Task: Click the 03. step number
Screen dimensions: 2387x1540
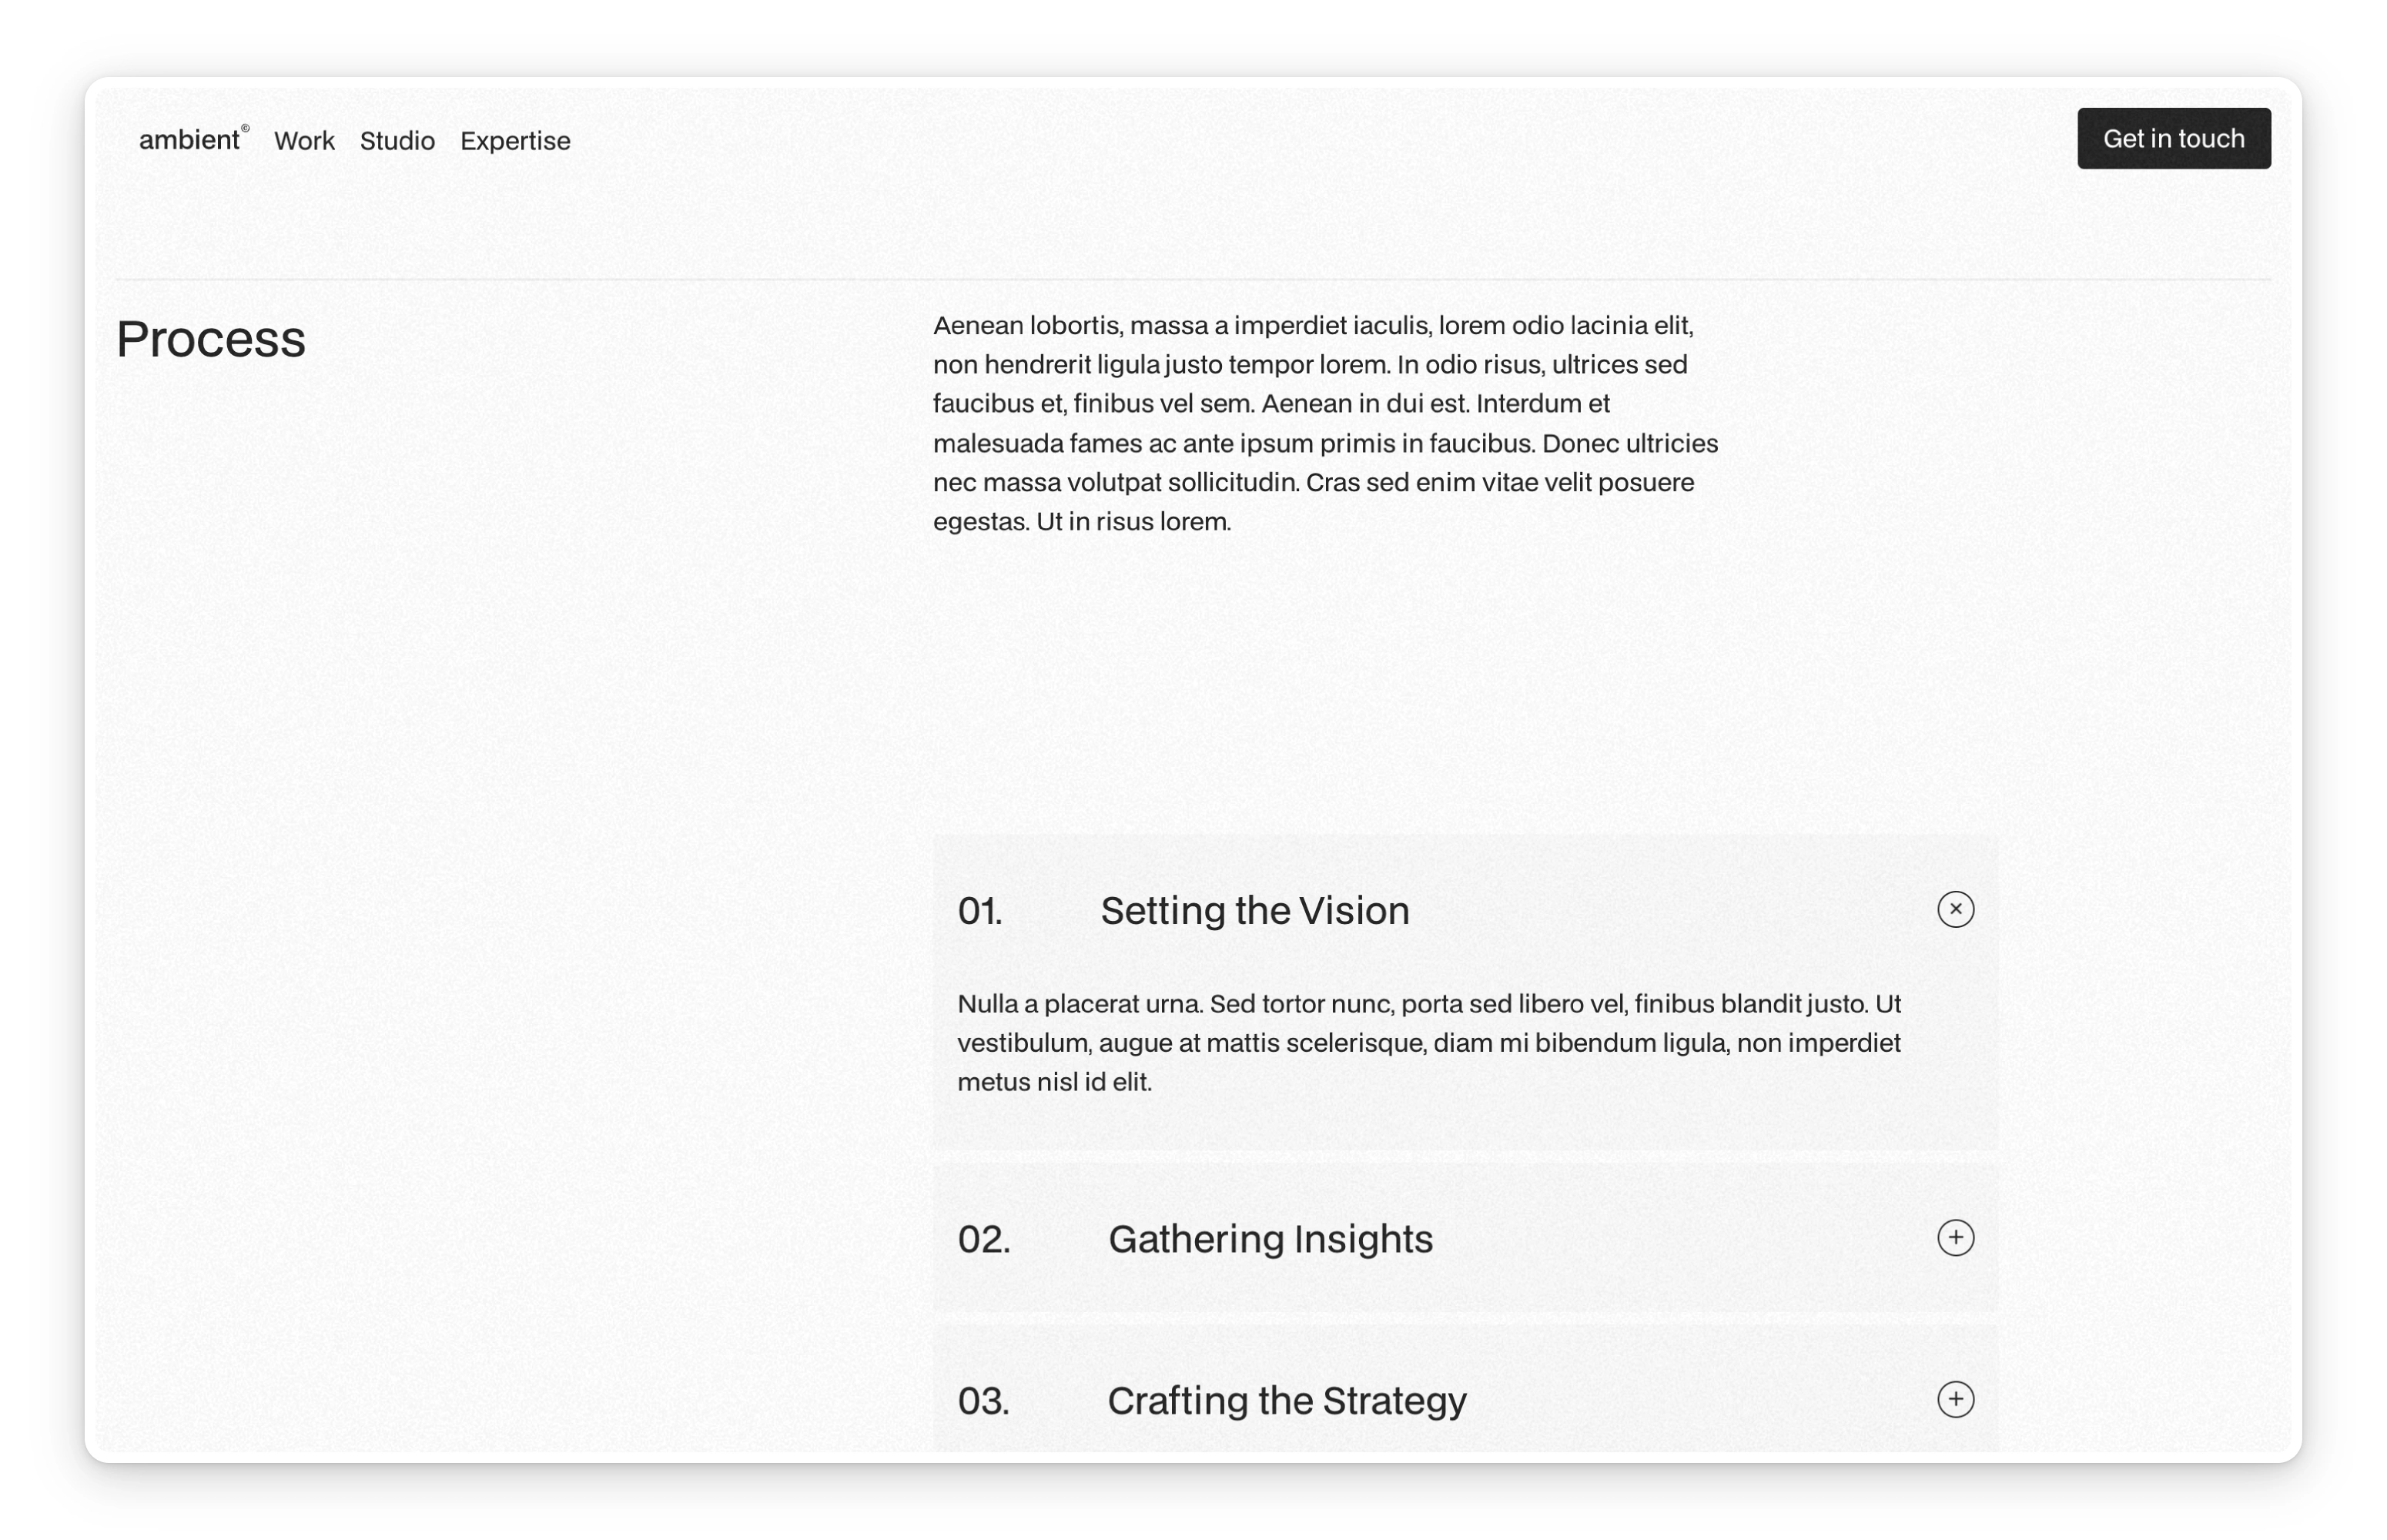Action: pos(983,1400)
